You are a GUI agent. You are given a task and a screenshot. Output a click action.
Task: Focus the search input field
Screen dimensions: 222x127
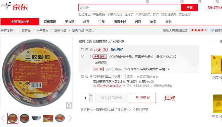(x=130, y=8)
